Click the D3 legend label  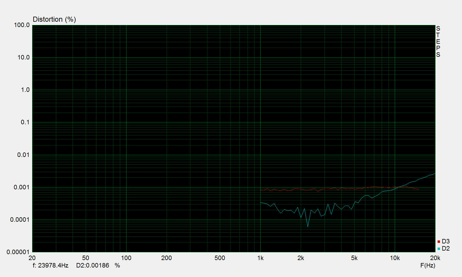click(446, 241)
